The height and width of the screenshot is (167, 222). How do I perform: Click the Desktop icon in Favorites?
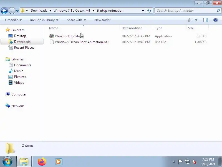11,36
